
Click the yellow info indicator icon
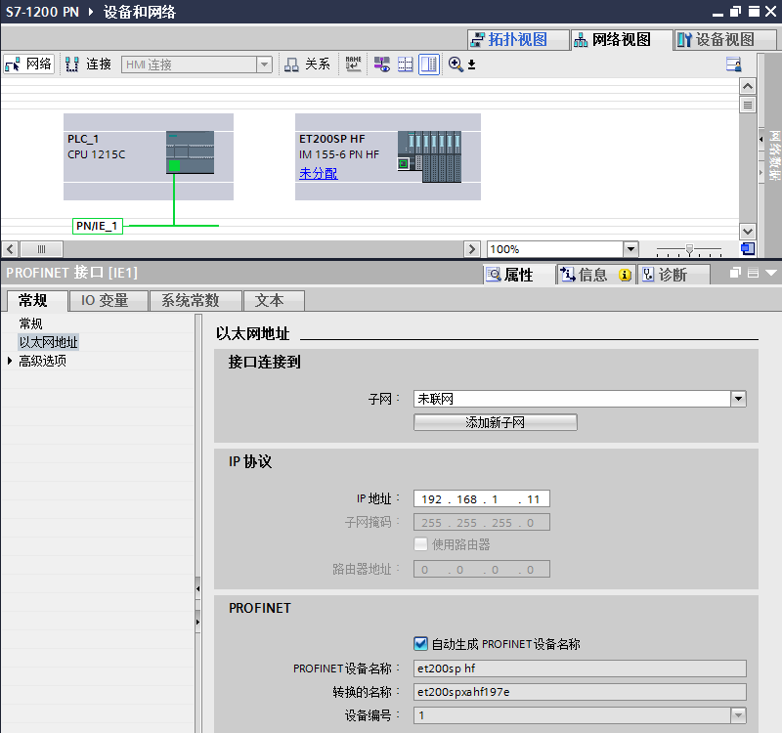tap(625, 275)
